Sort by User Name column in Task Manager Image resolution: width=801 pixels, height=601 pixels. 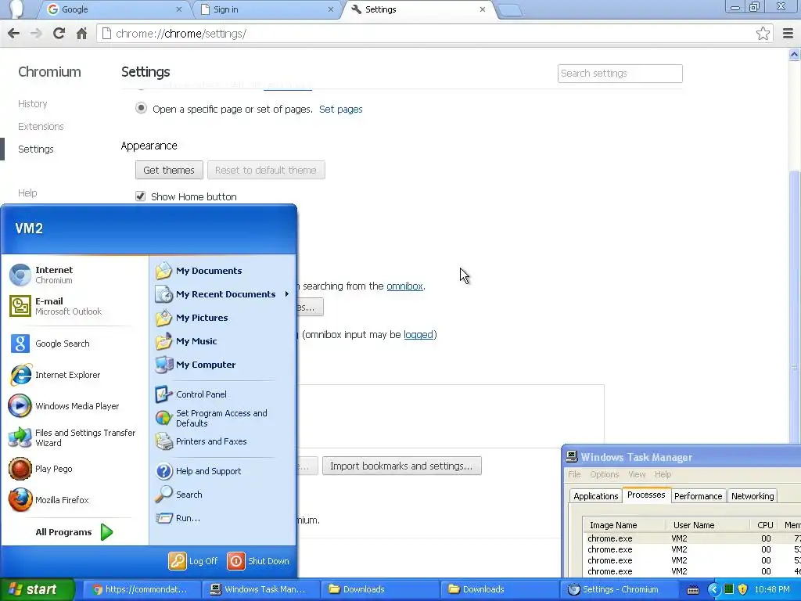point(707,525)
